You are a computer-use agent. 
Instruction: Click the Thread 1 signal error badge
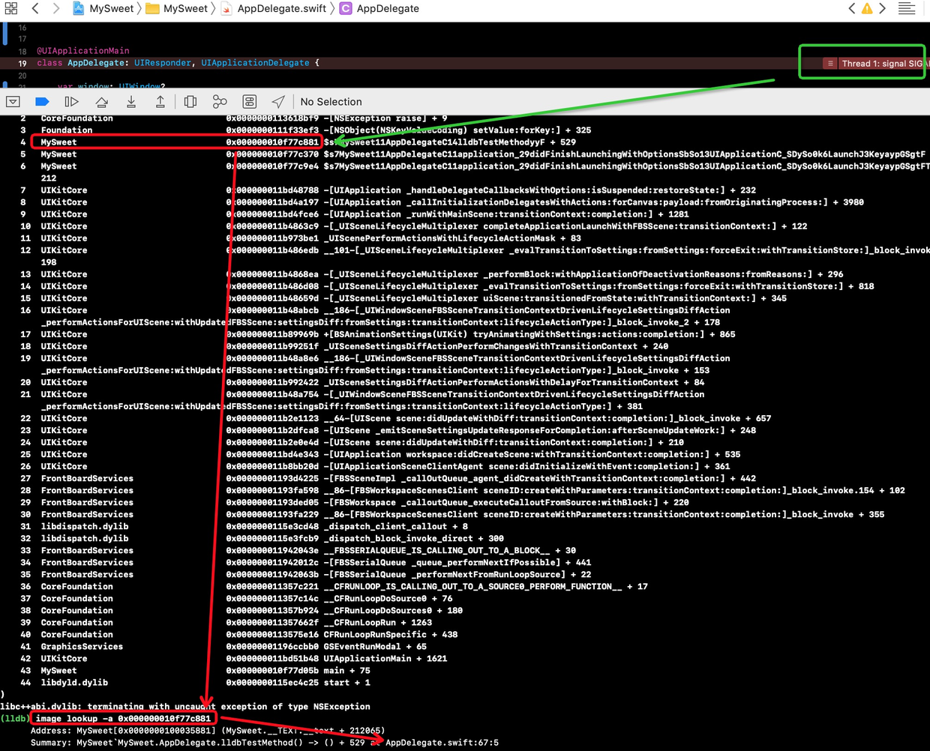click(874, 64)
